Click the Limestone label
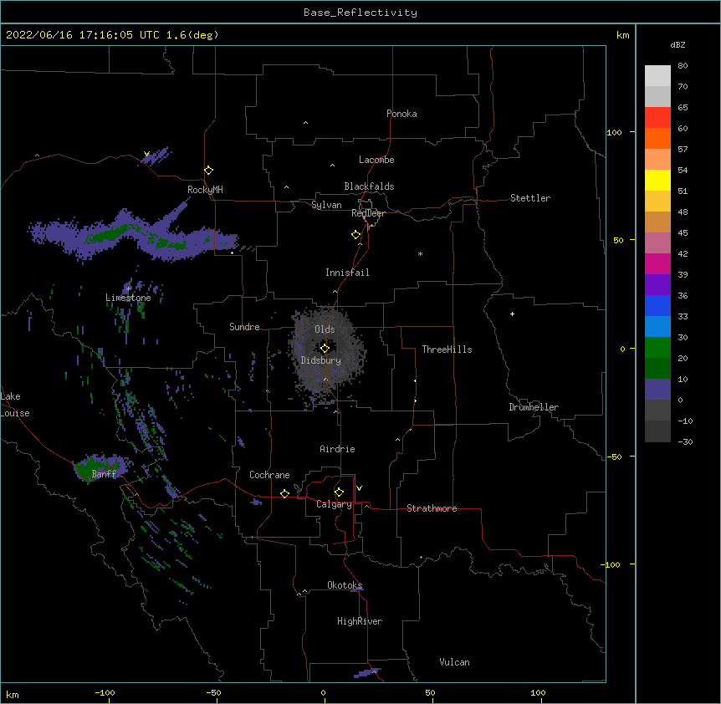721x704 pixels. (x=128, y=298)
